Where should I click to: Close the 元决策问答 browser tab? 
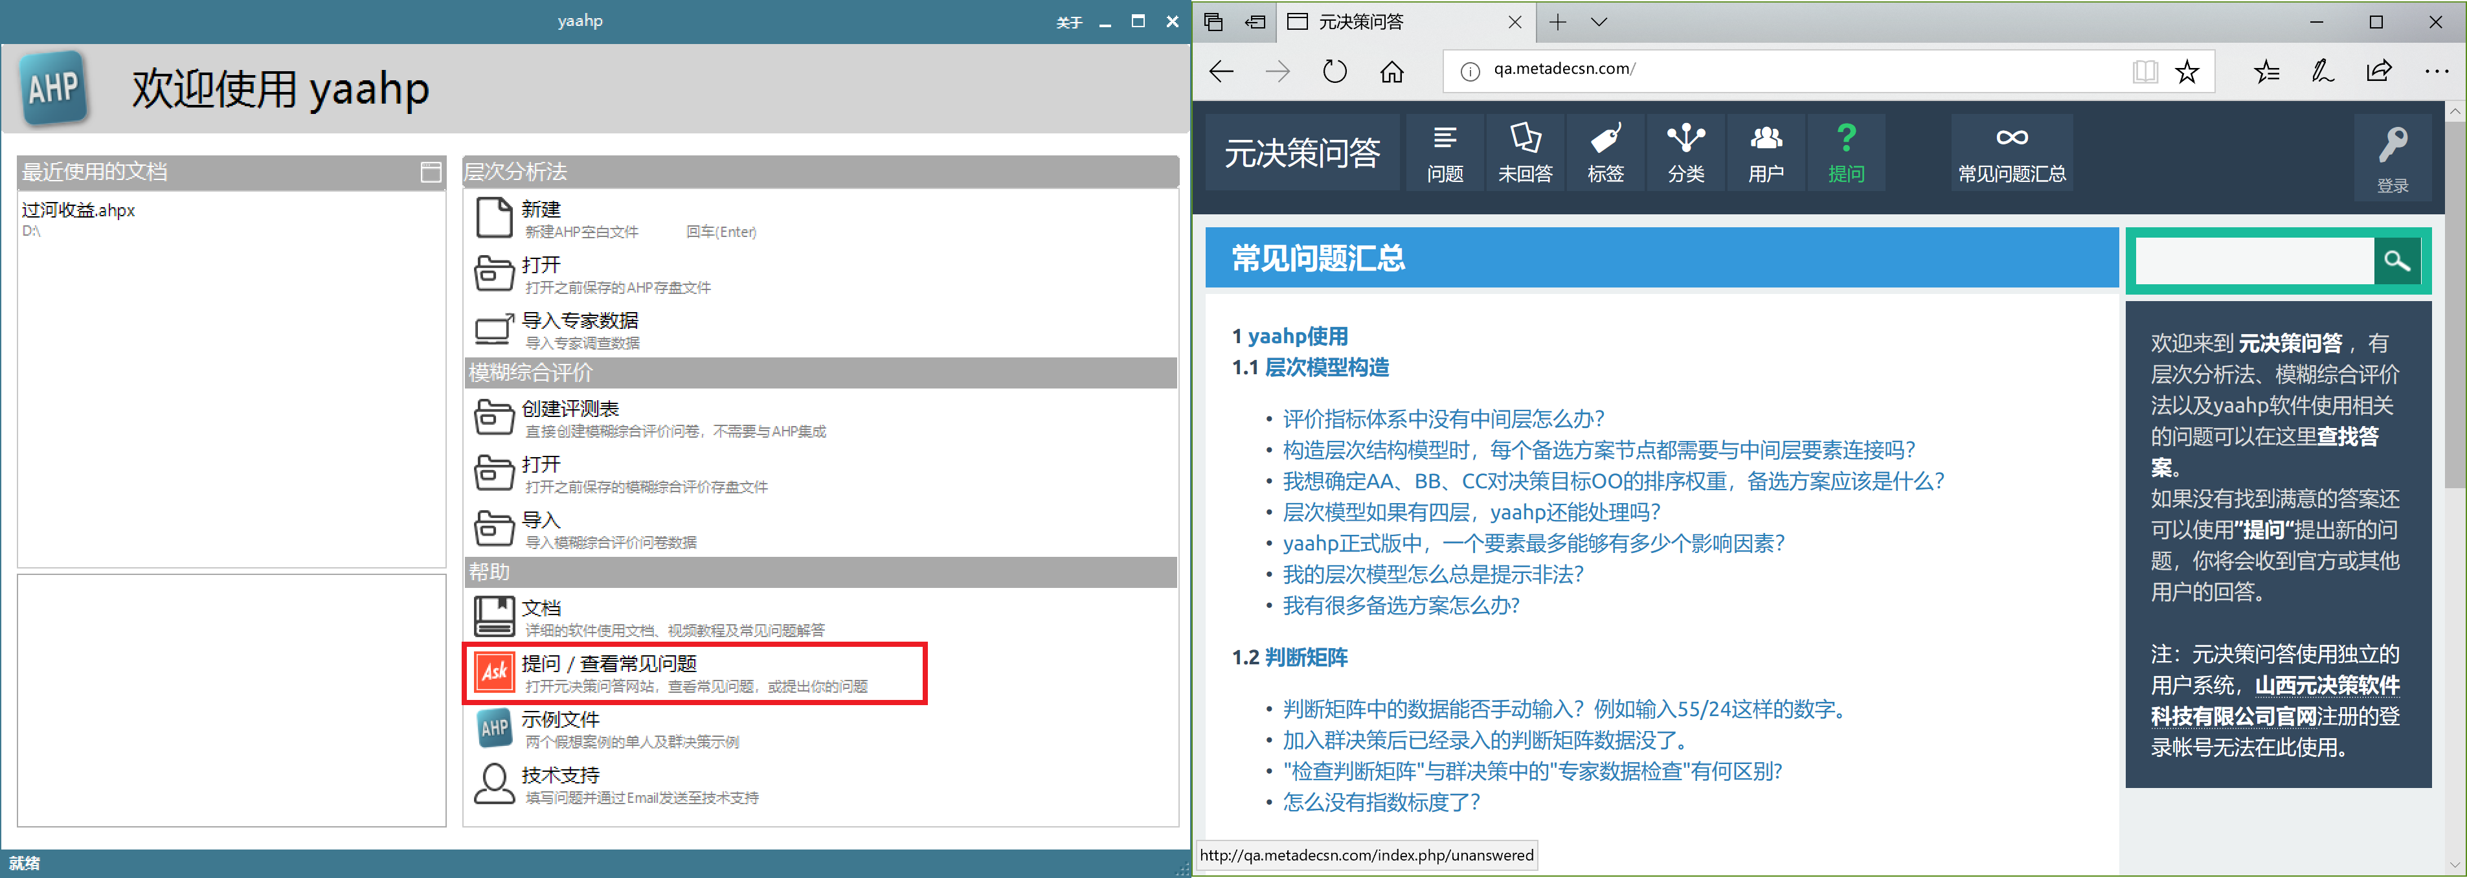(x=1514, y=21)
